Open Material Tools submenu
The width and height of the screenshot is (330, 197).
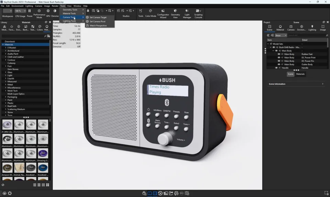pos(72,13)
